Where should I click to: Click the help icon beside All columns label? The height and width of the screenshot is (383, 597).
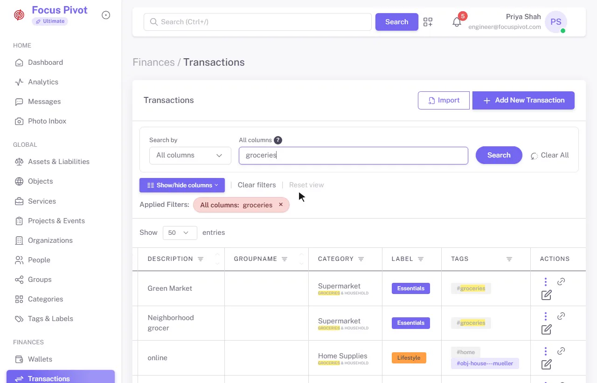click(x=278, y=140)
